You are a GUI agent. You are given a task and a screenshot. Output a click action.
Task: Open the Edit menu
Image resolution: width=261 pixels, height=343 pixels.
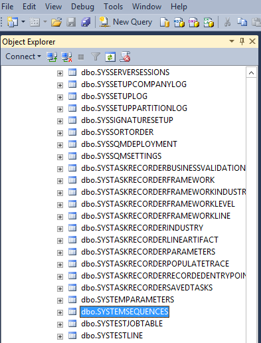click(29, 7)
